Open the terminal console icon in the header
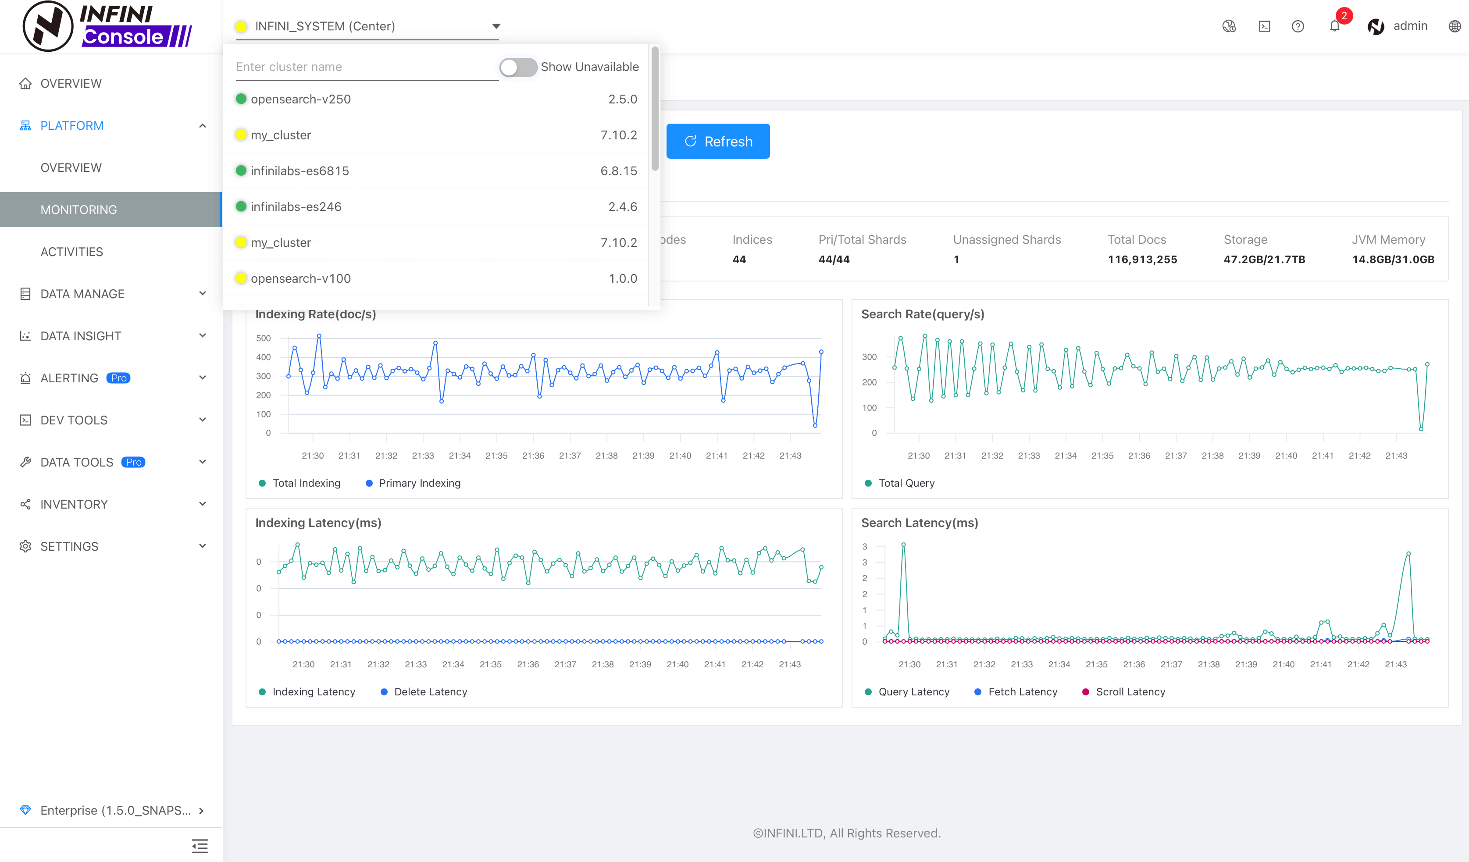1469x862 pixels. point(1264,26)
